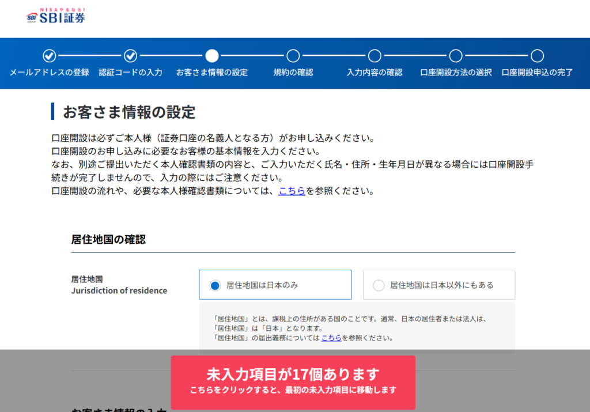Screen dimensions: 590x412
Task: Click the SBI証券 logo
Action: tap(56, 17)
